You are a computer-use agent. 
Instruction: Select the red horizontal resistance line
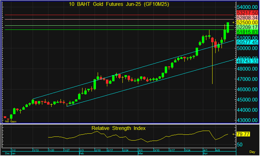pos(113,15)
